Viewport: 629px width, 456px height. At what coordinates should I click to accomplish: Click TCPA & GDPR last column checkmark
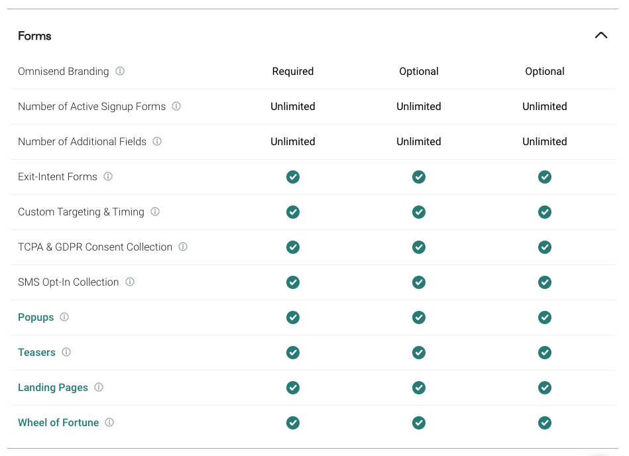point(545,247)
